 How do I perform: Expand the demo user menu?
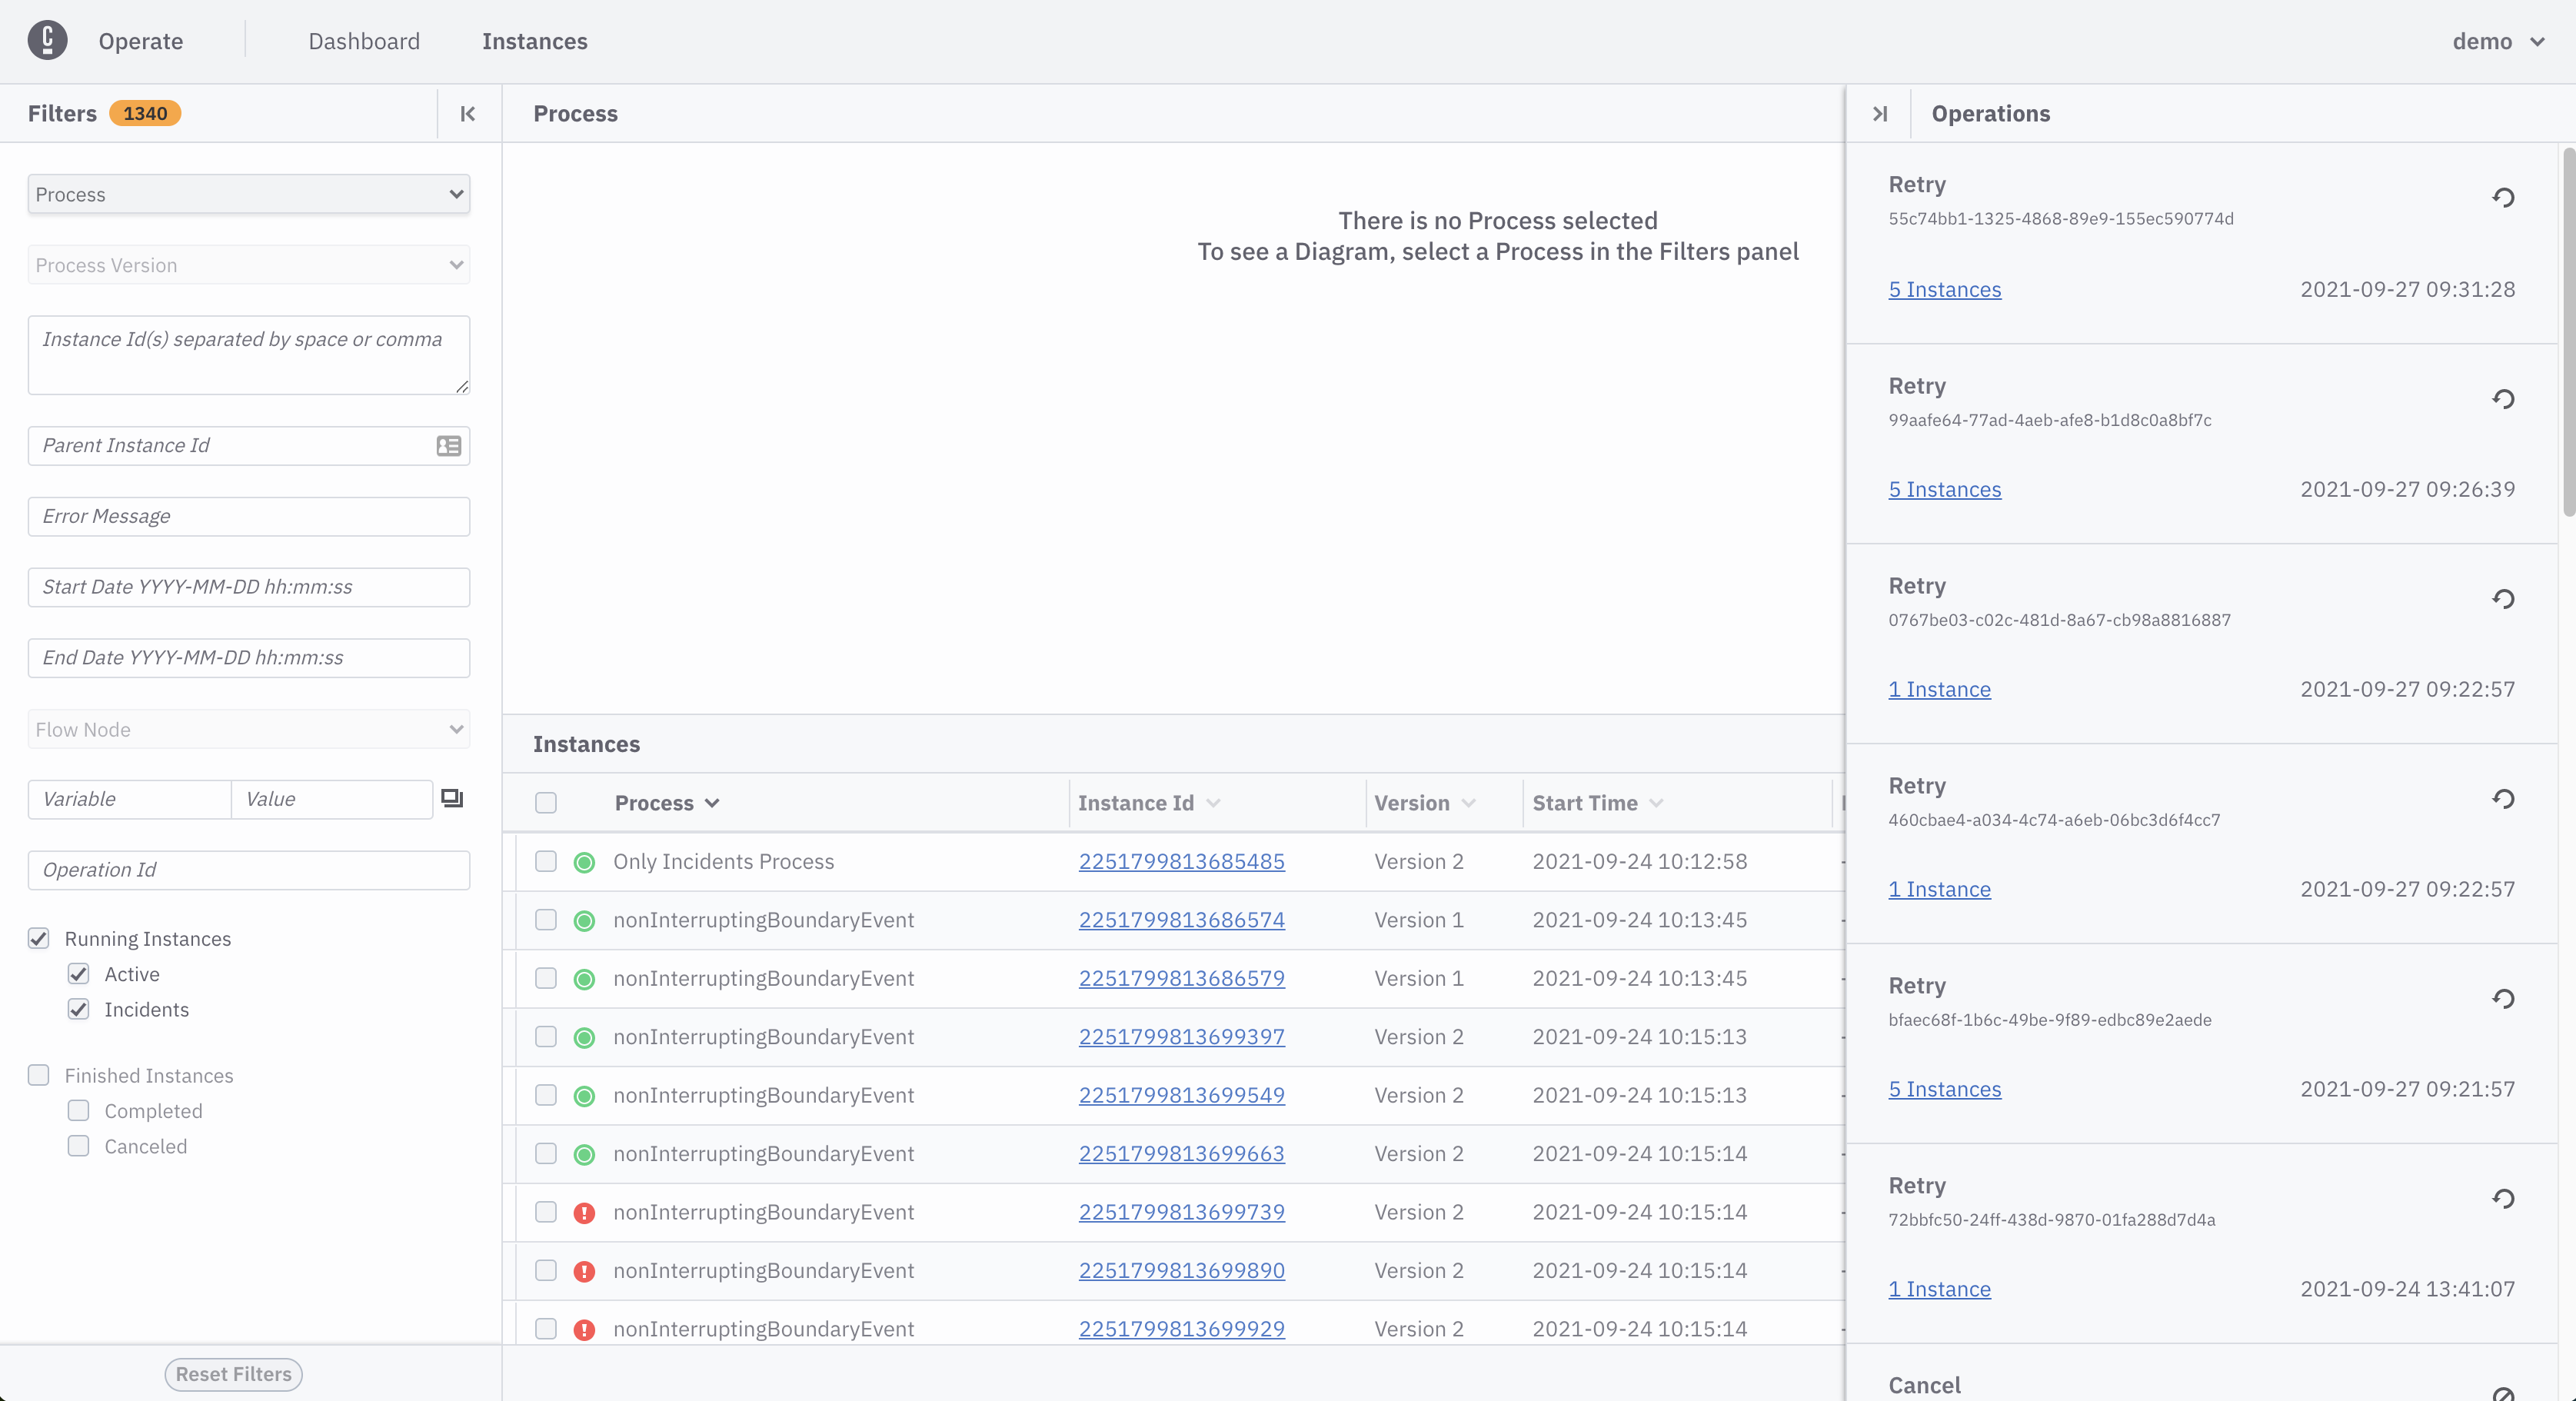click(x=2498, y=41)
